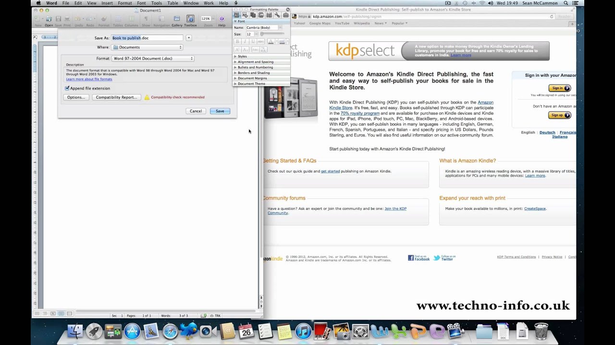Open the Format file type dropdown

point(153,58)
